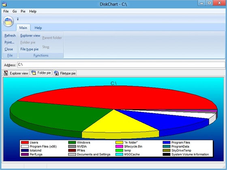Click the Explorer view tab icon

[x=6, y=73]
